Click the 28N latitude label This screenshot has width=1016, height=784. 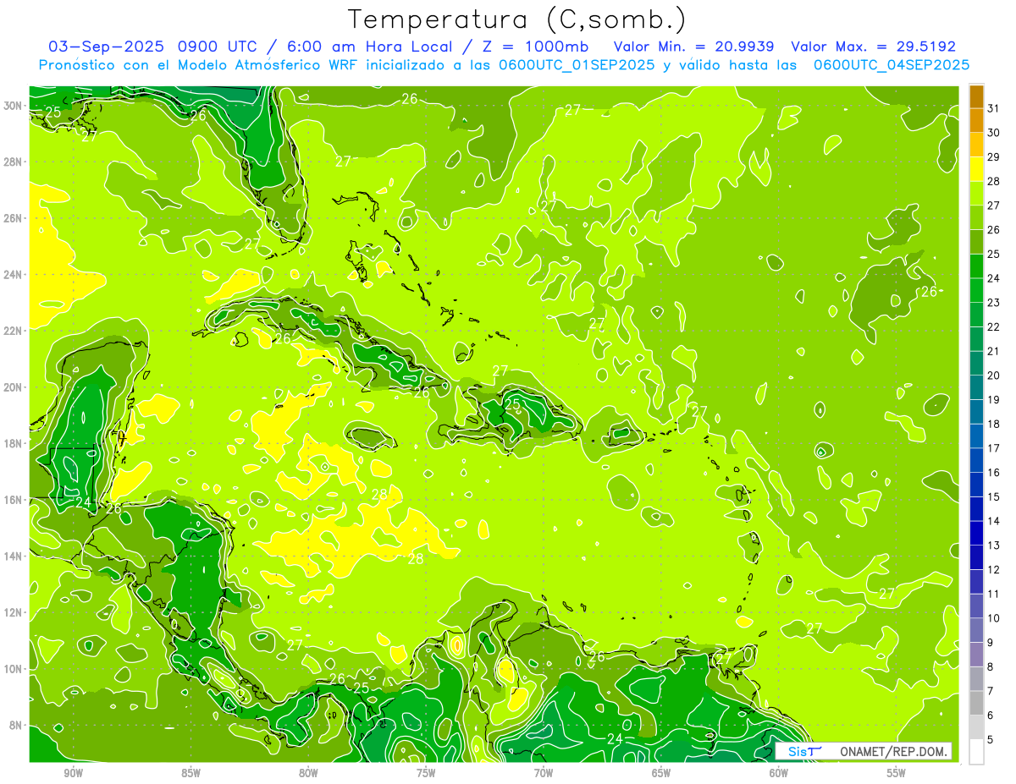pyautogui.click(x=14, y=162)
